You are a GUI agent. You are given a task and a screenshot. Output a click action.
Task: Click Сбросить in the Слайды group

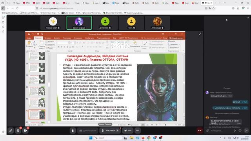coord(51,45)
